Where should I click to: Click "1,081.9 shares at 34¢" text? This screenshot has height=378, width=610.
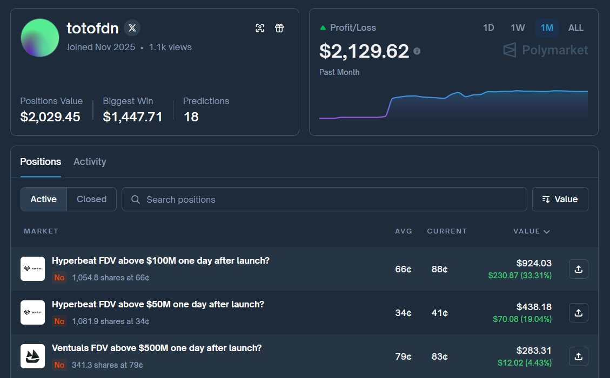pyautogui.click(x=110, y=321)
